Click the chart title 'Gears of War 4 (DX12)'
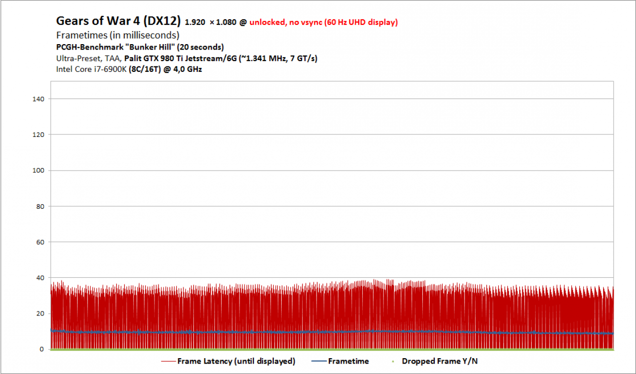The height and width of the screenshot is (374, 636). click(x=118, y=21)
